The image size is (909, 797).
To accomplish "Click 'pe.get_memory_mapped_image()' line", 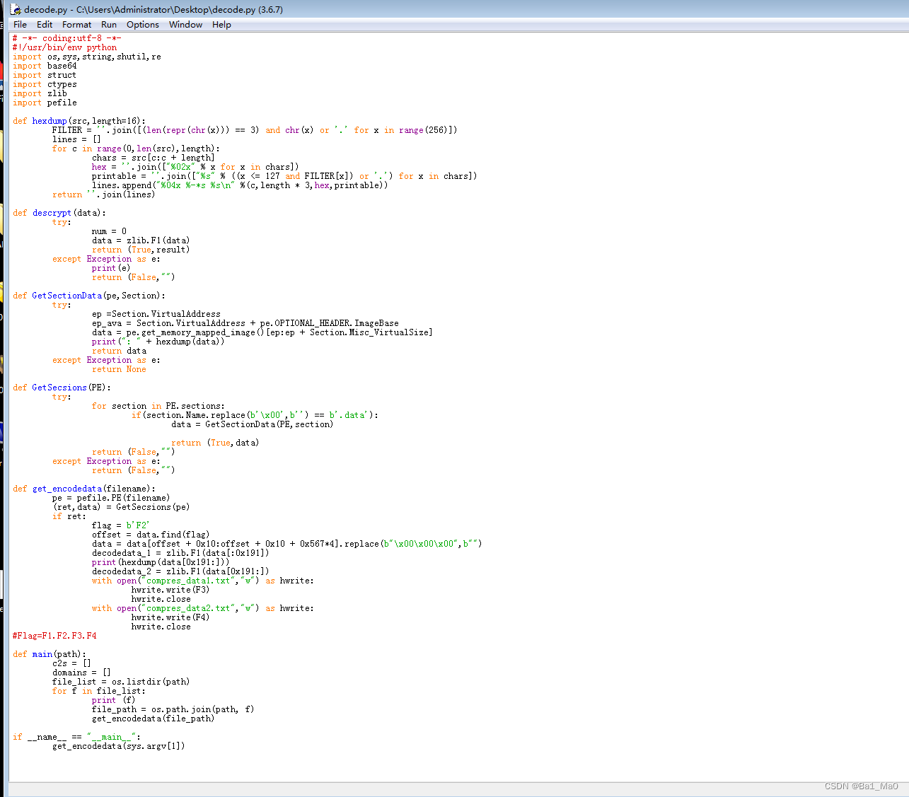I will 262,332.
